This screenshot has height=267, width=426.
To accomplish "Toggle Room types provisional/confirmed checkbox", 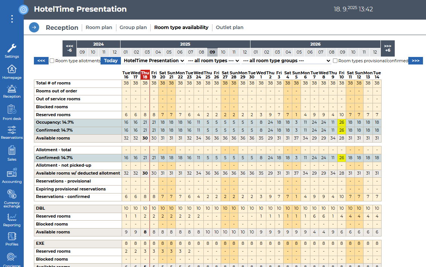I will (335, 61).
